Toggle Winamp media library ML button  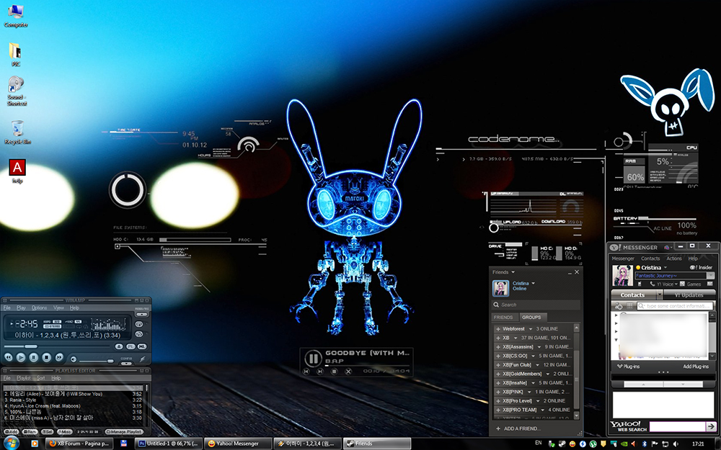(x=142, y=346)
